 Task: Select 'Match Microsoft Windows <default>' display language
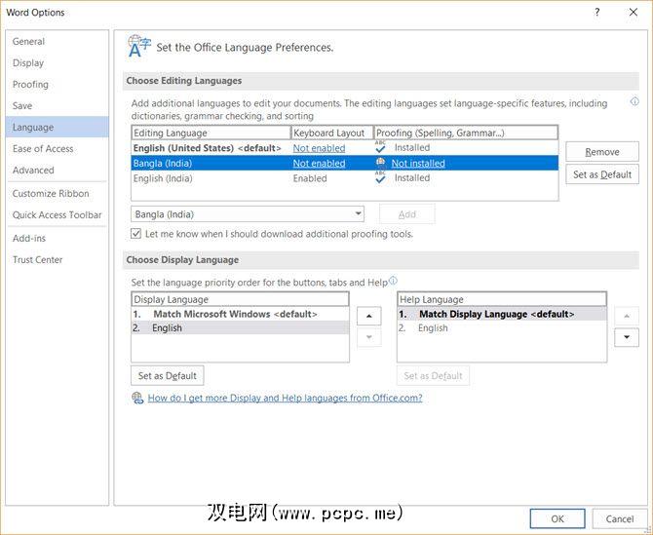[x=241, y=314]
